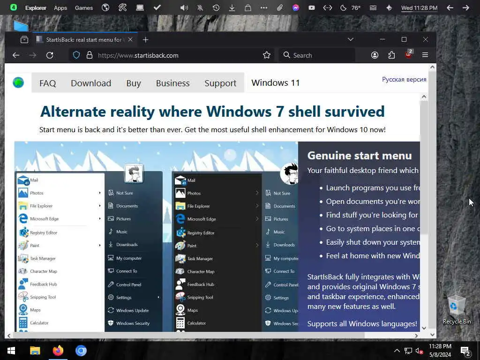Click the uBlock extension icon with badge

point(409,54)
